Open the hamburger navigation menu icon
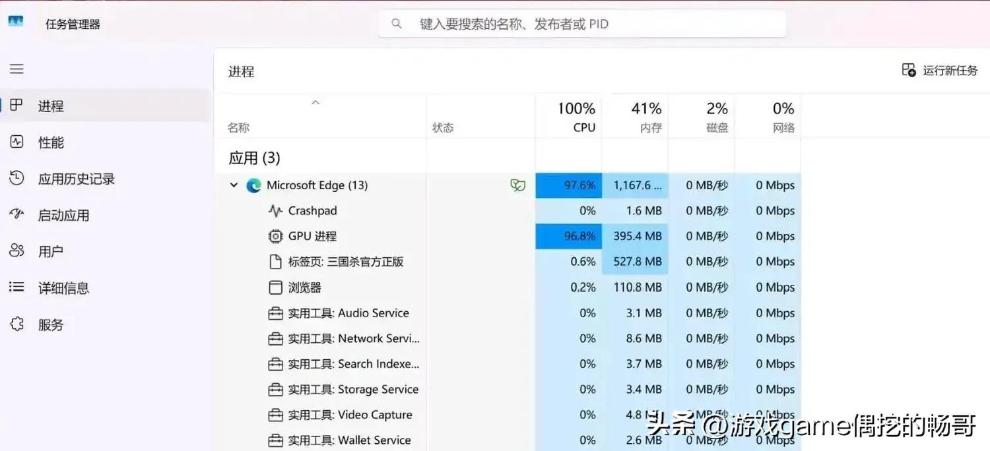Screen dimensions: 990x451 tap(16, 69)
